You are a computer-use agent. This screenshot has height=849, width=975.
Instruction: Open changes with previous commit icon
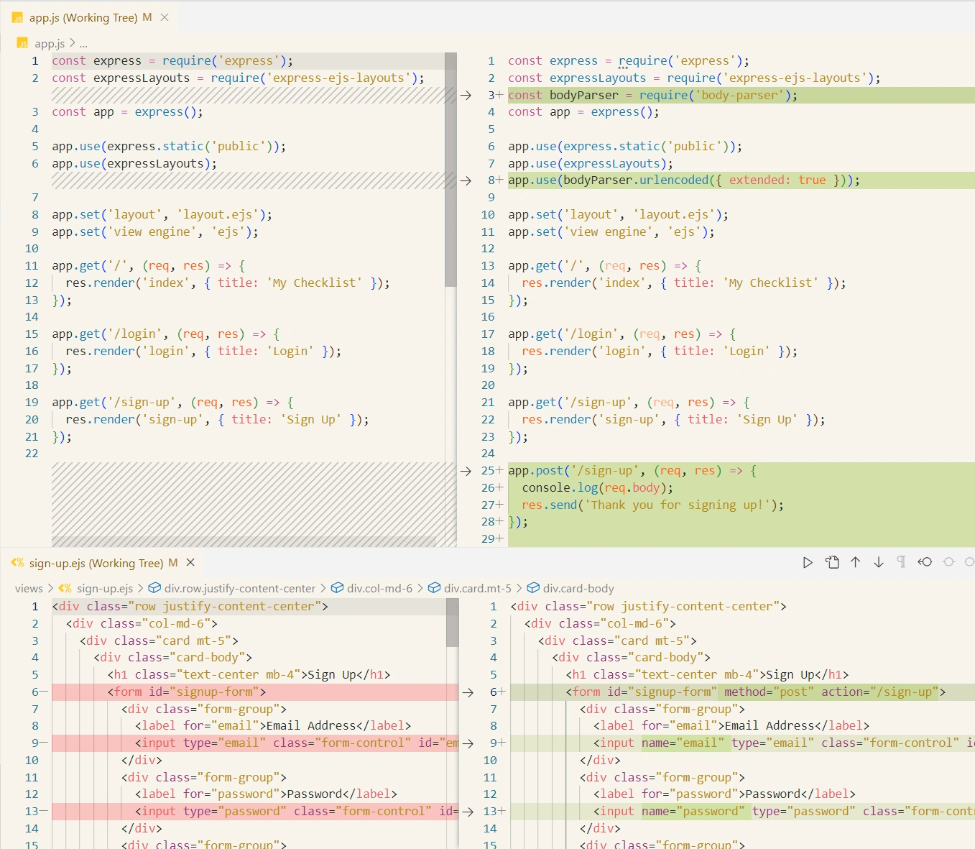coord(925,562)
